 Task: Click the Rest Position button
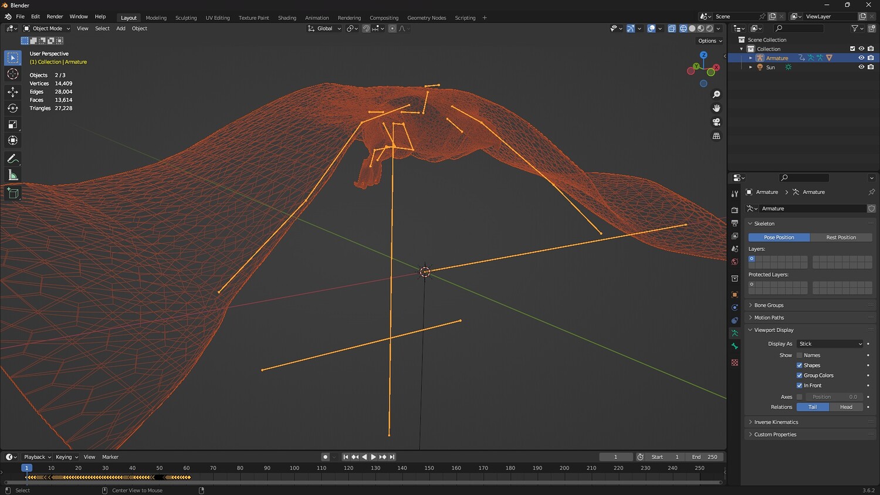point(841,238)
